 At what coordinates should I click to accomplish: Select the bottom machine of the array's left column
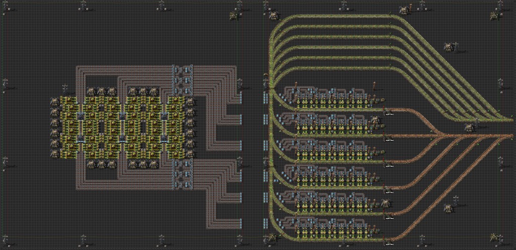55,153
